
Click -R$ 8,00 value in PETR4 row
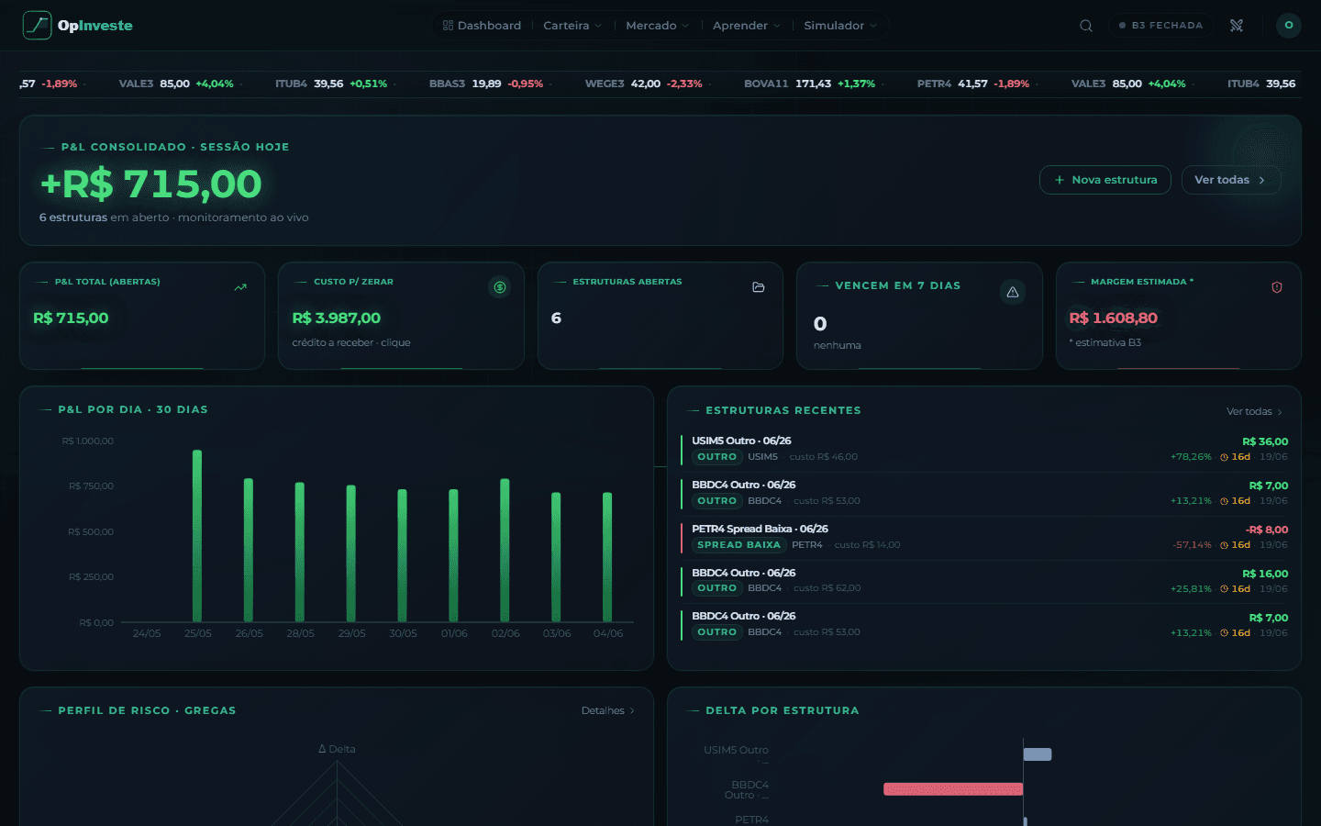pyautogui.click(x=1267, y=530)
